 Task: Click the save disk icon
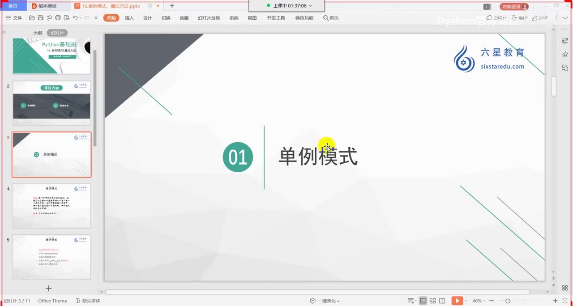click(x=40, y=18)
